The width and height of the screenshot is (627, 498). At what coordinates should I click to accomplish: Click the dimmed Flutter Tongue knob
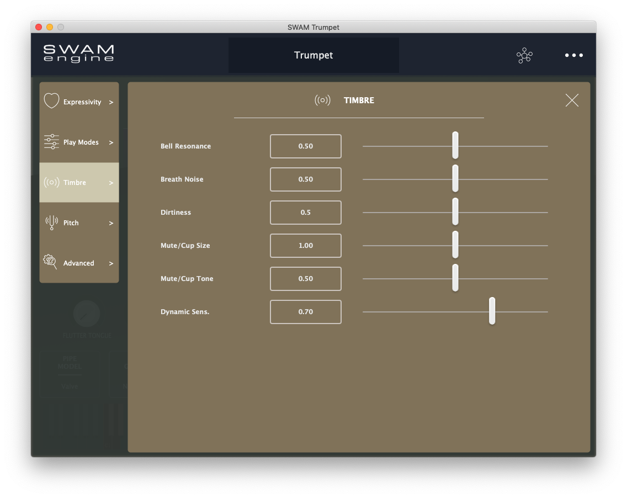tap(86, 314)
